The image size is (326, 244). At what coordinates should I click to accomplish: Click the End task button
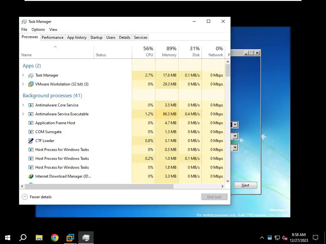(214, 197)
